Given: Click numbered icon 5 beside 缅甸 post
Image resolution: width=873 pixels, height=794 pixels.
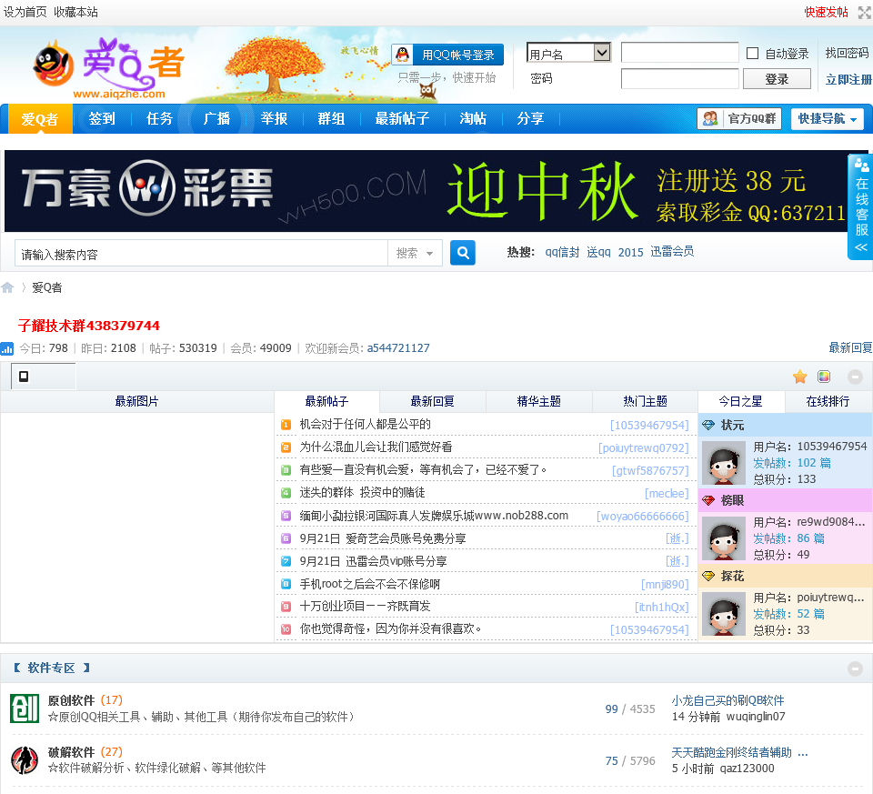Looking at the screenshot, I should point(286,516).
